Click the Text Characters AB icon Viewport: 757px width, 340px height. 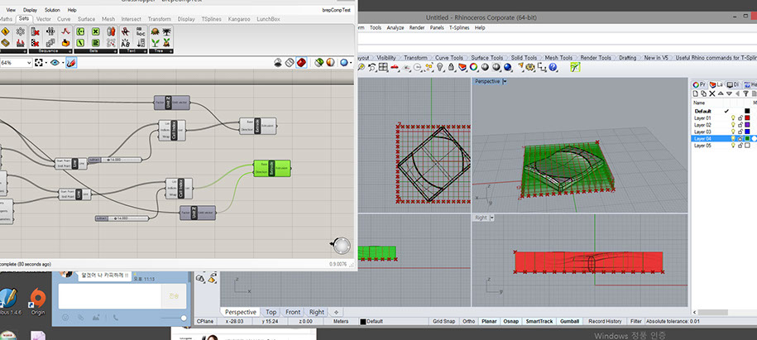(x=126, y=44)
